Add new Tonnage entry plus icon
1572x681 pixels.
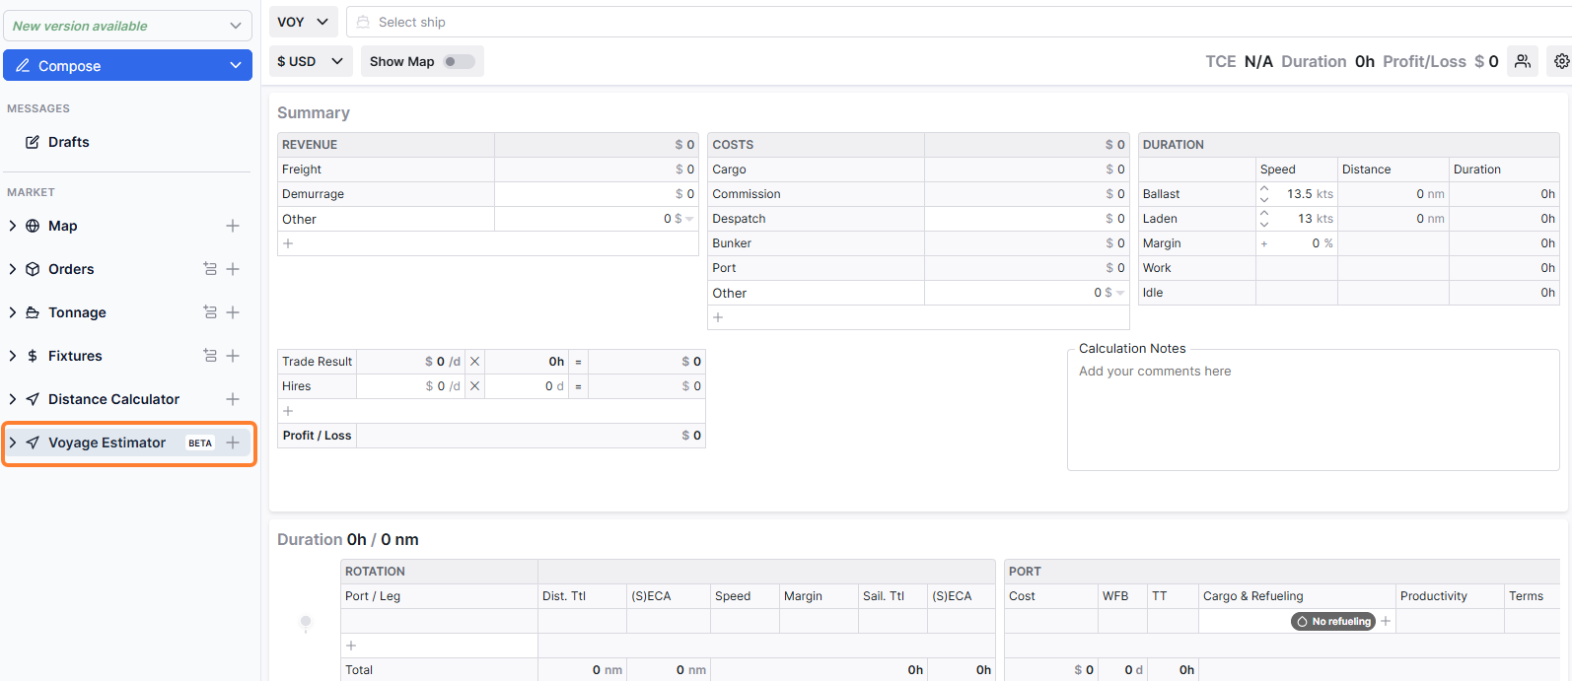click(x=233, y=312)
